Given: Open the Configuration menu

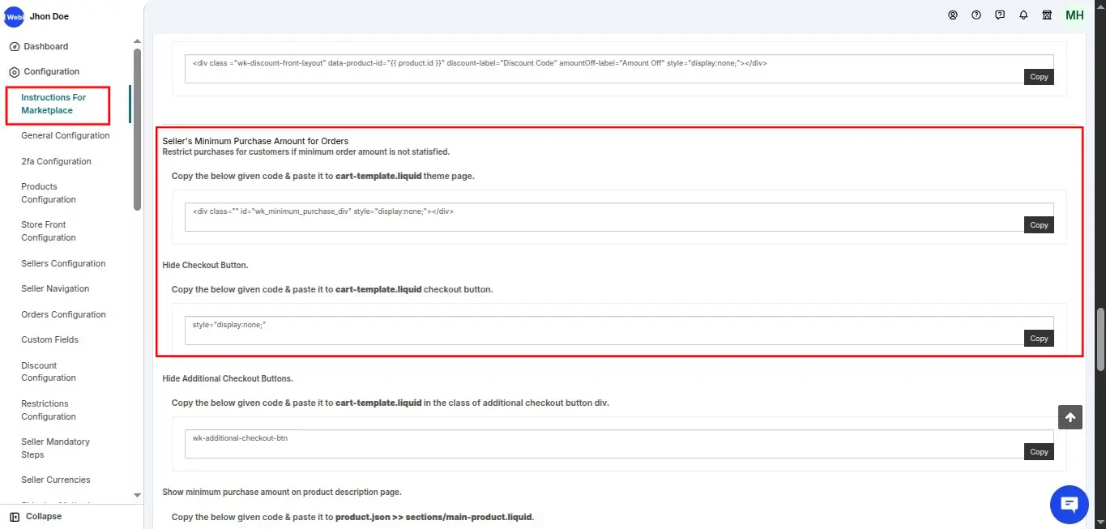Looking at the screenshot, I should [x=52, y=72].
